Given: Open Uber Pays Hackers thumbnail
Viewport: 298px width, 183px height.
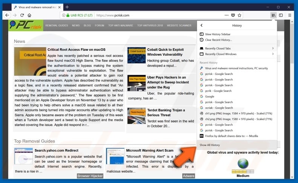Looking at the screenshot, I should 137,83.
